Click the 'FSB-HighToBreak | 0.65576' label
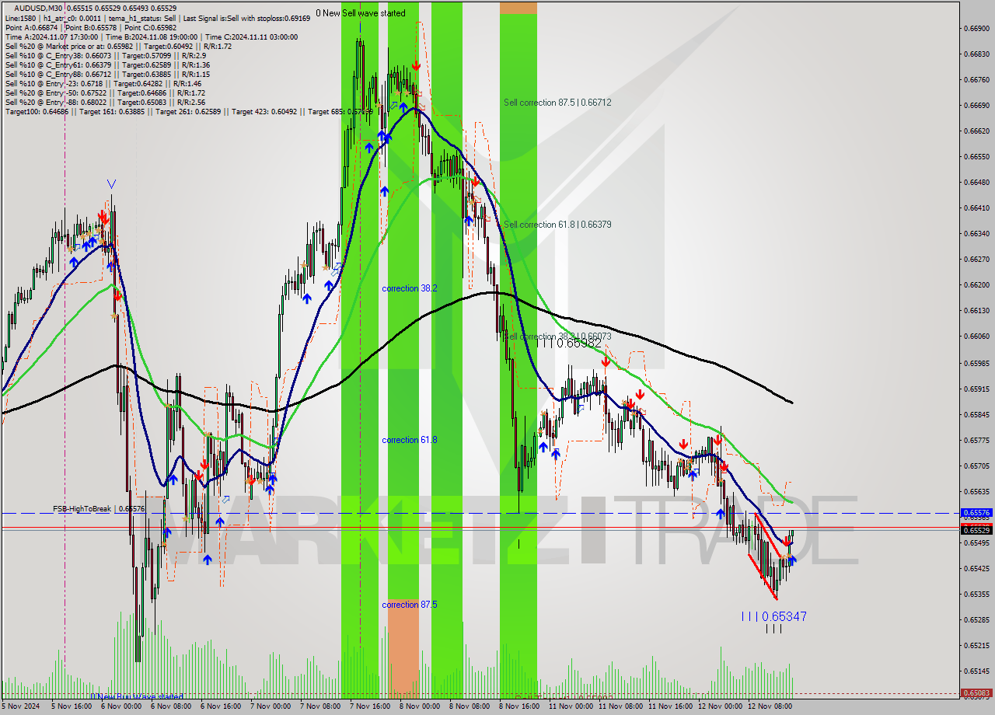 99,508
